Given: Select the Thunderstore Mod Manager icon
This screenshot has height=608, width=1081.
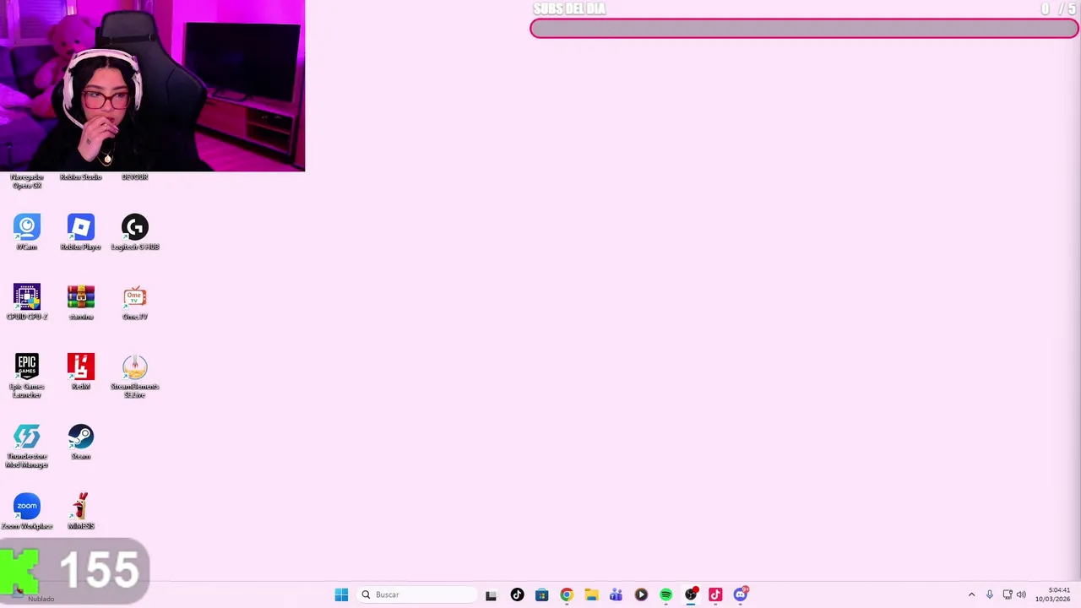Looking at the screenshot, I should [27, 446].
